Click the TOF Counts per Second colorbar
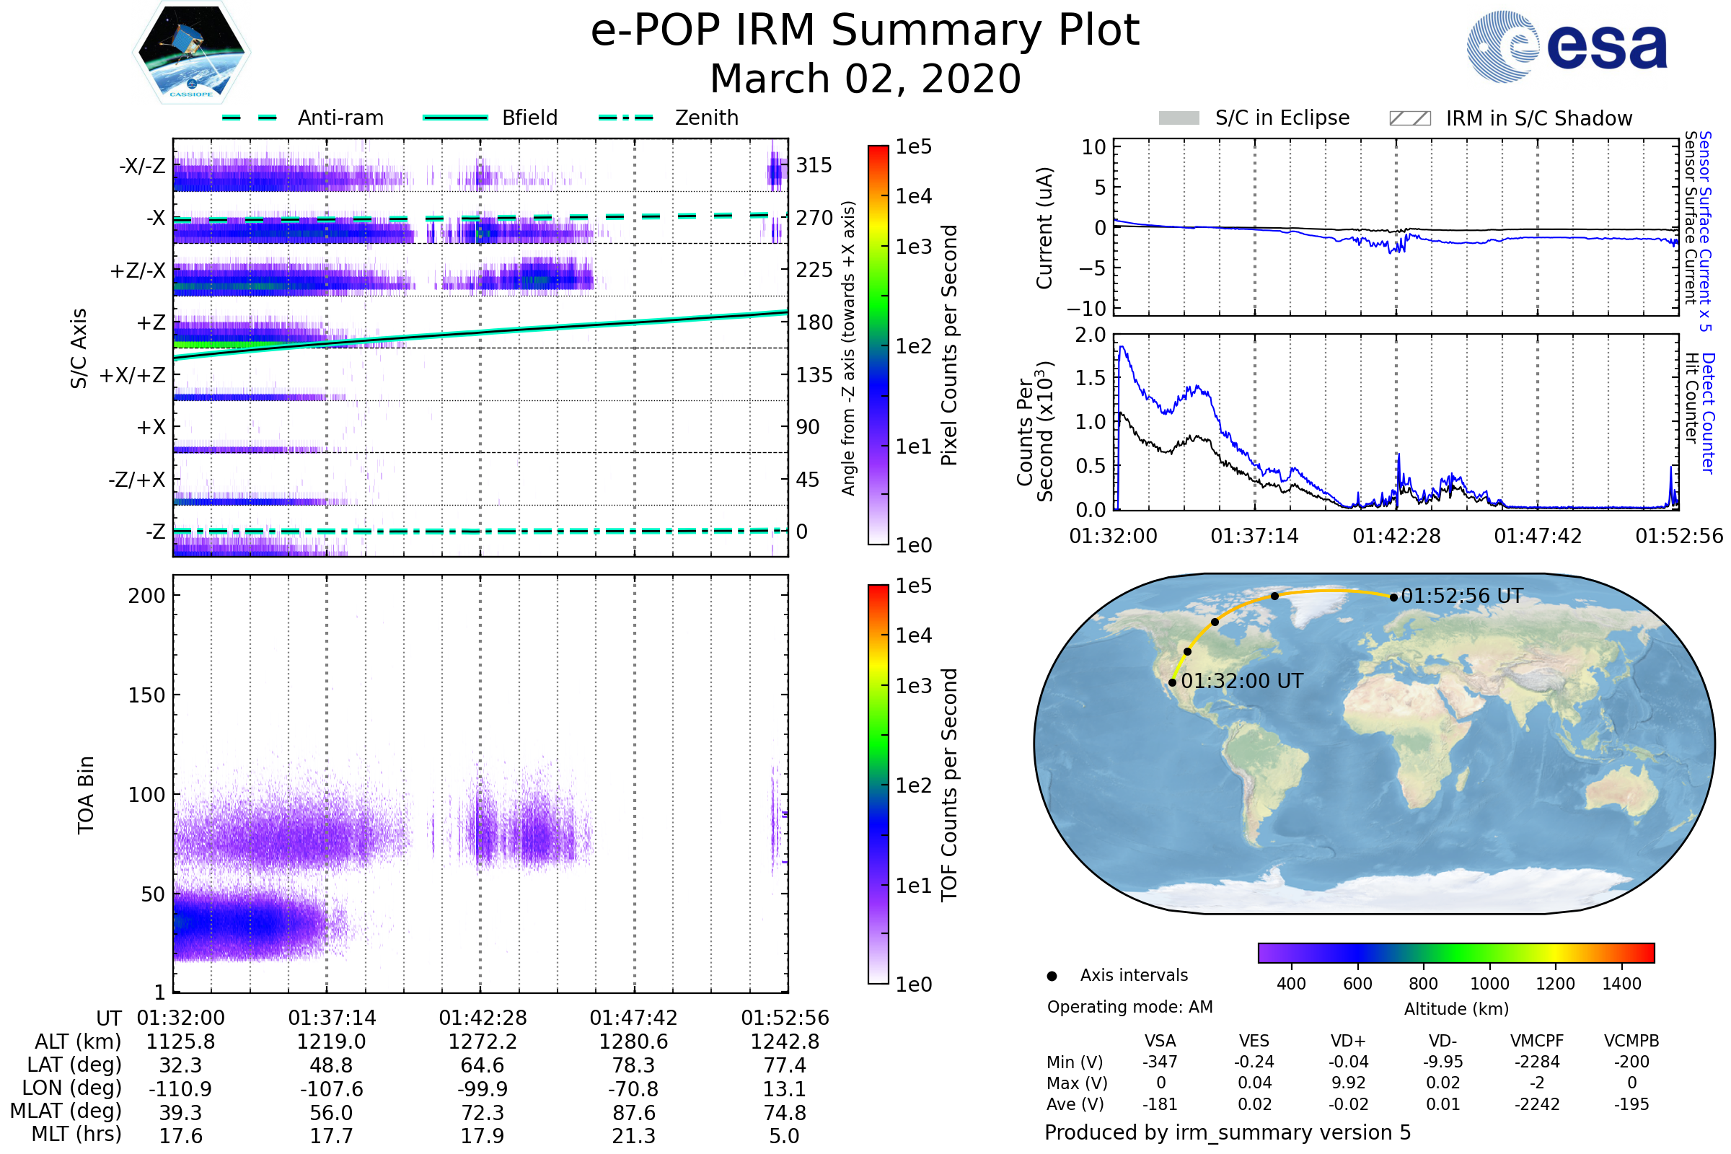This screenshot has height=1154, width=1731. [878, 785]
